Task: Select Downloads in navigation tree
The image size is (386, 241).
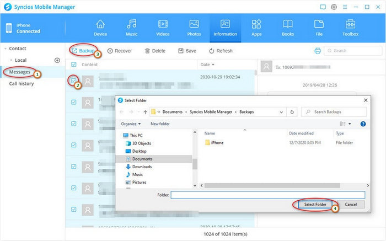Action: click(x=138, y=167)
